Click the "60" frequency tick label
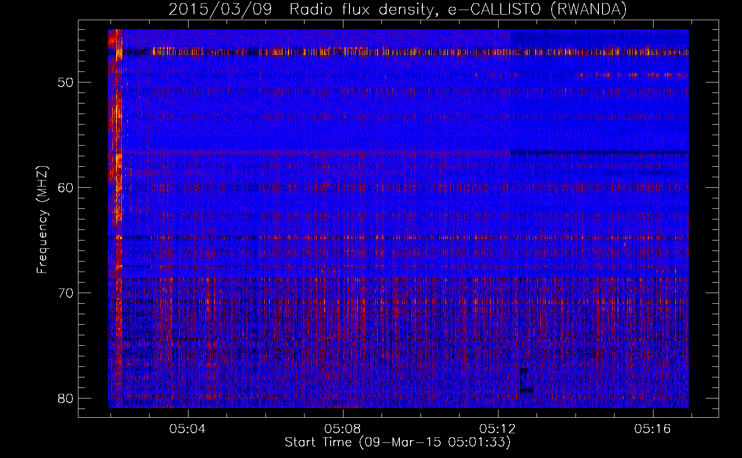The height and width of the screenshot is (458, 742). tap(66, 188)
